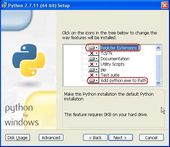170x147 pixels.
Task: Select Add python.exe to Path row
Action: (x=123, y=80)
